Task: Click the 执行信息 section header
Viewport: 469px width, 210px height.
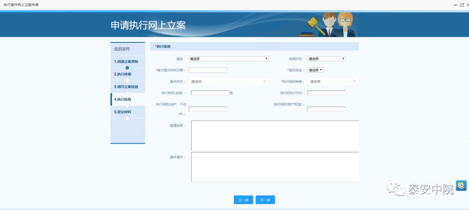Action: click(x=254, y=46)
